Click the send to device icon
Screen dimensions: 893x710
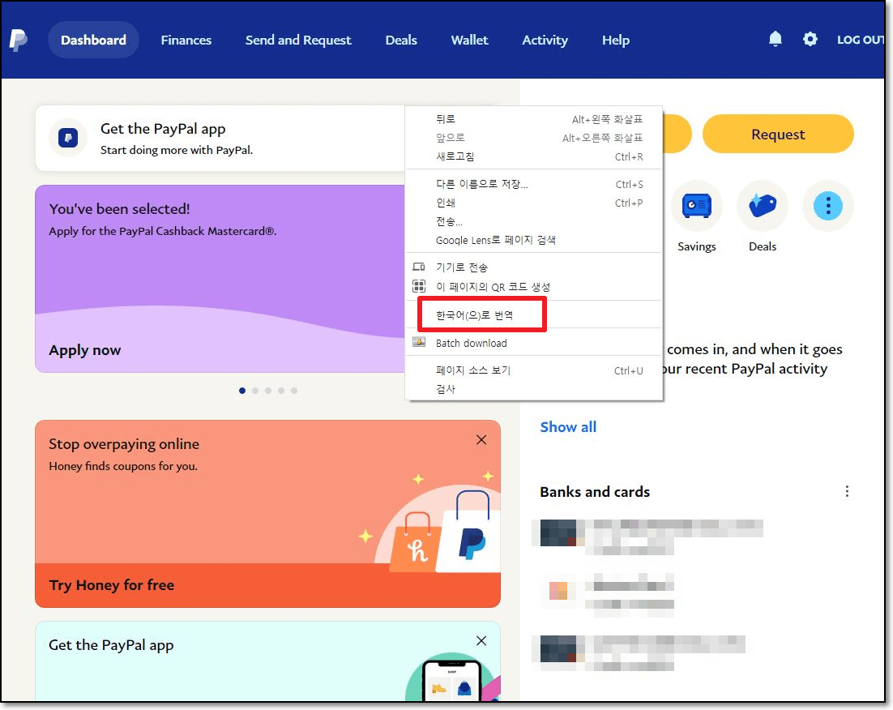(419, 267)
